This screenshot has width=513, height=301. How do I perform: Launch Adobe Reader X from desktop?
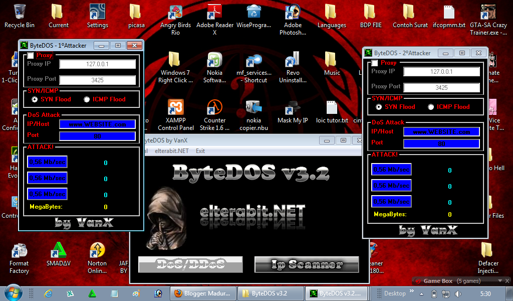(x=214, y=20)
